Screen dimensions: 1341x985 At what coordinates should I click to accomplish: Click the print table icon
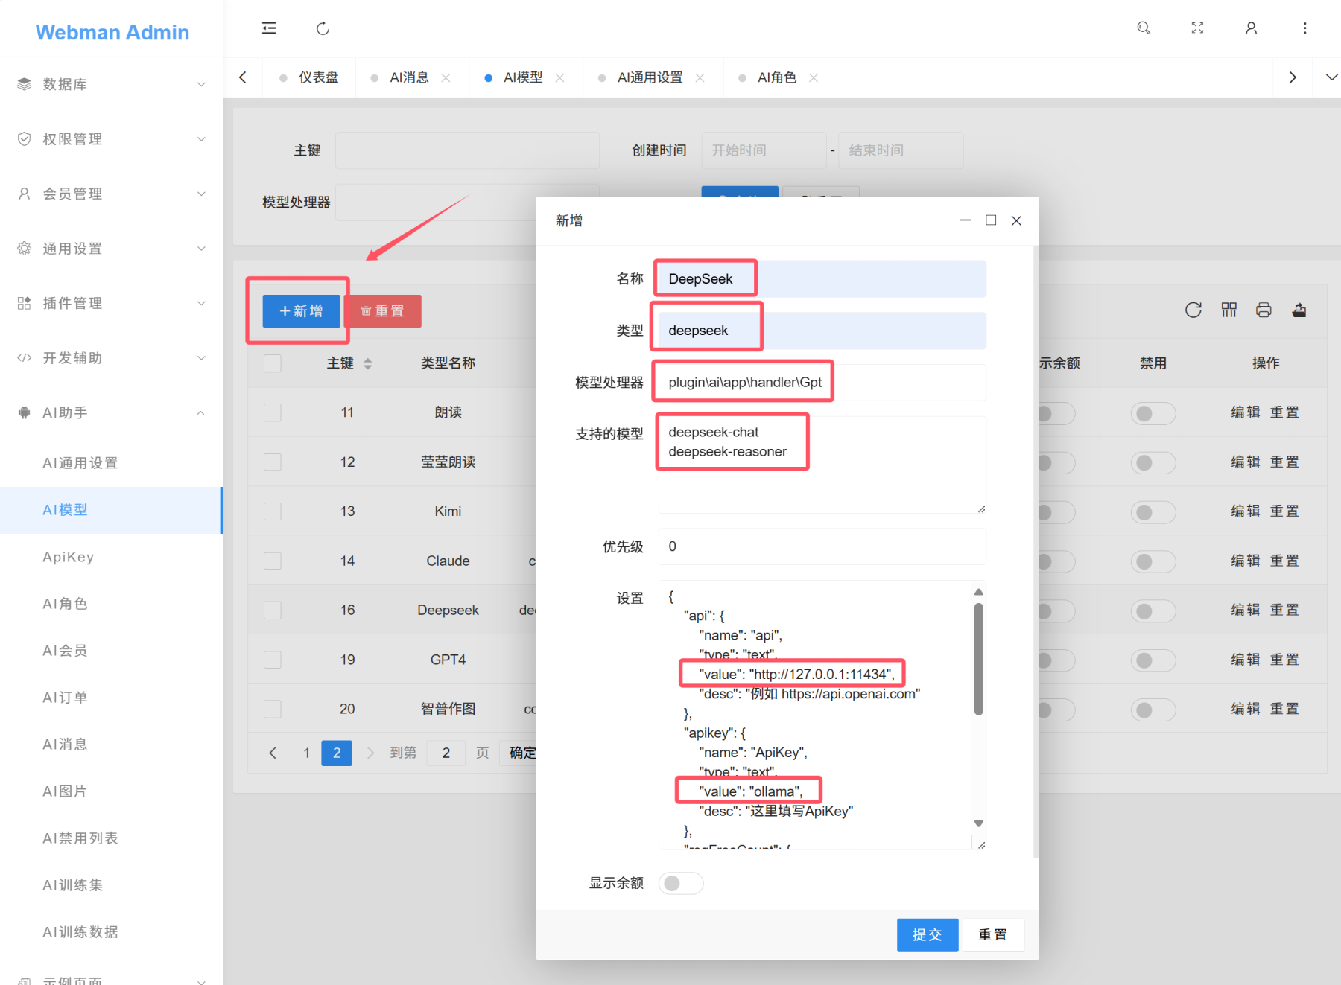click(1264, 310)
